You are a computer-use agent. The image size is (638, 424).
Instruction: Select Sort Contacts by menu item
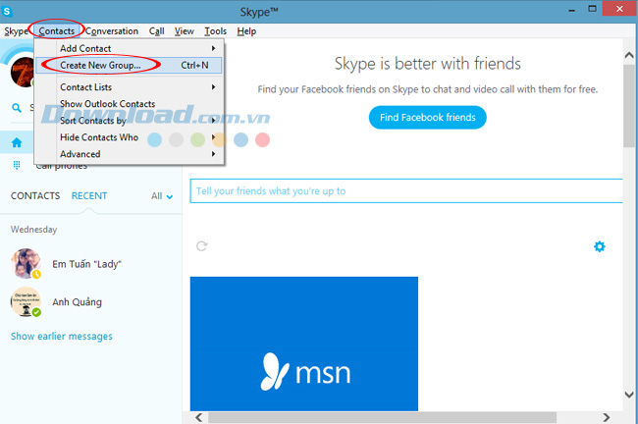[129, 121]
